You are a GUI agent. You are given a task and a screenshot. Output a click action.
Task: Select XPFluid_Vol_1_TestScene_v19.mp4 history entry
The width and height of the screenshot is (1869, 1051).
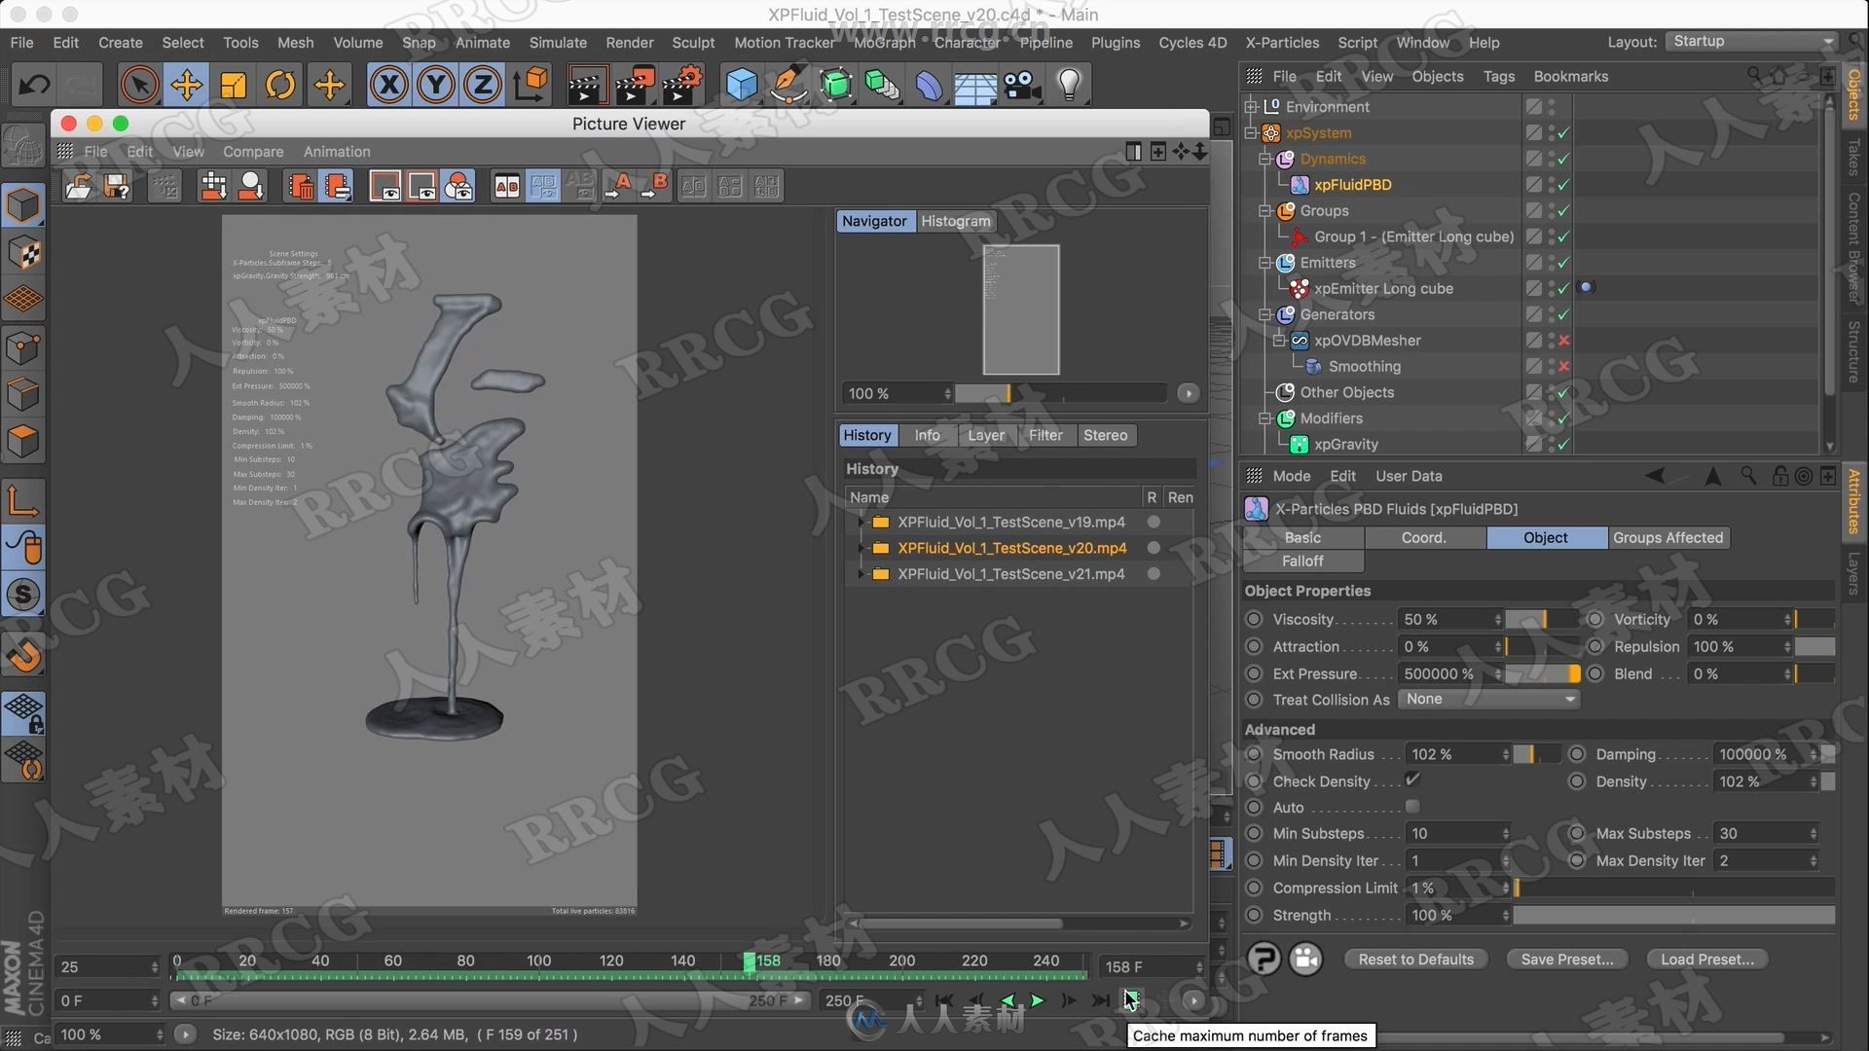click(1010, 522)
